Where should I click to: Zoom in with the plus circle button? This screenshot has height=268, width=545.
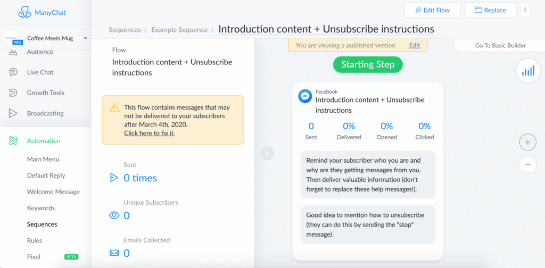tap(527, 143)
